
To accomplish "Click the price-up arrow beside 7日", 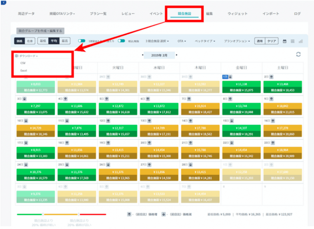I will (x=189, y=99).
